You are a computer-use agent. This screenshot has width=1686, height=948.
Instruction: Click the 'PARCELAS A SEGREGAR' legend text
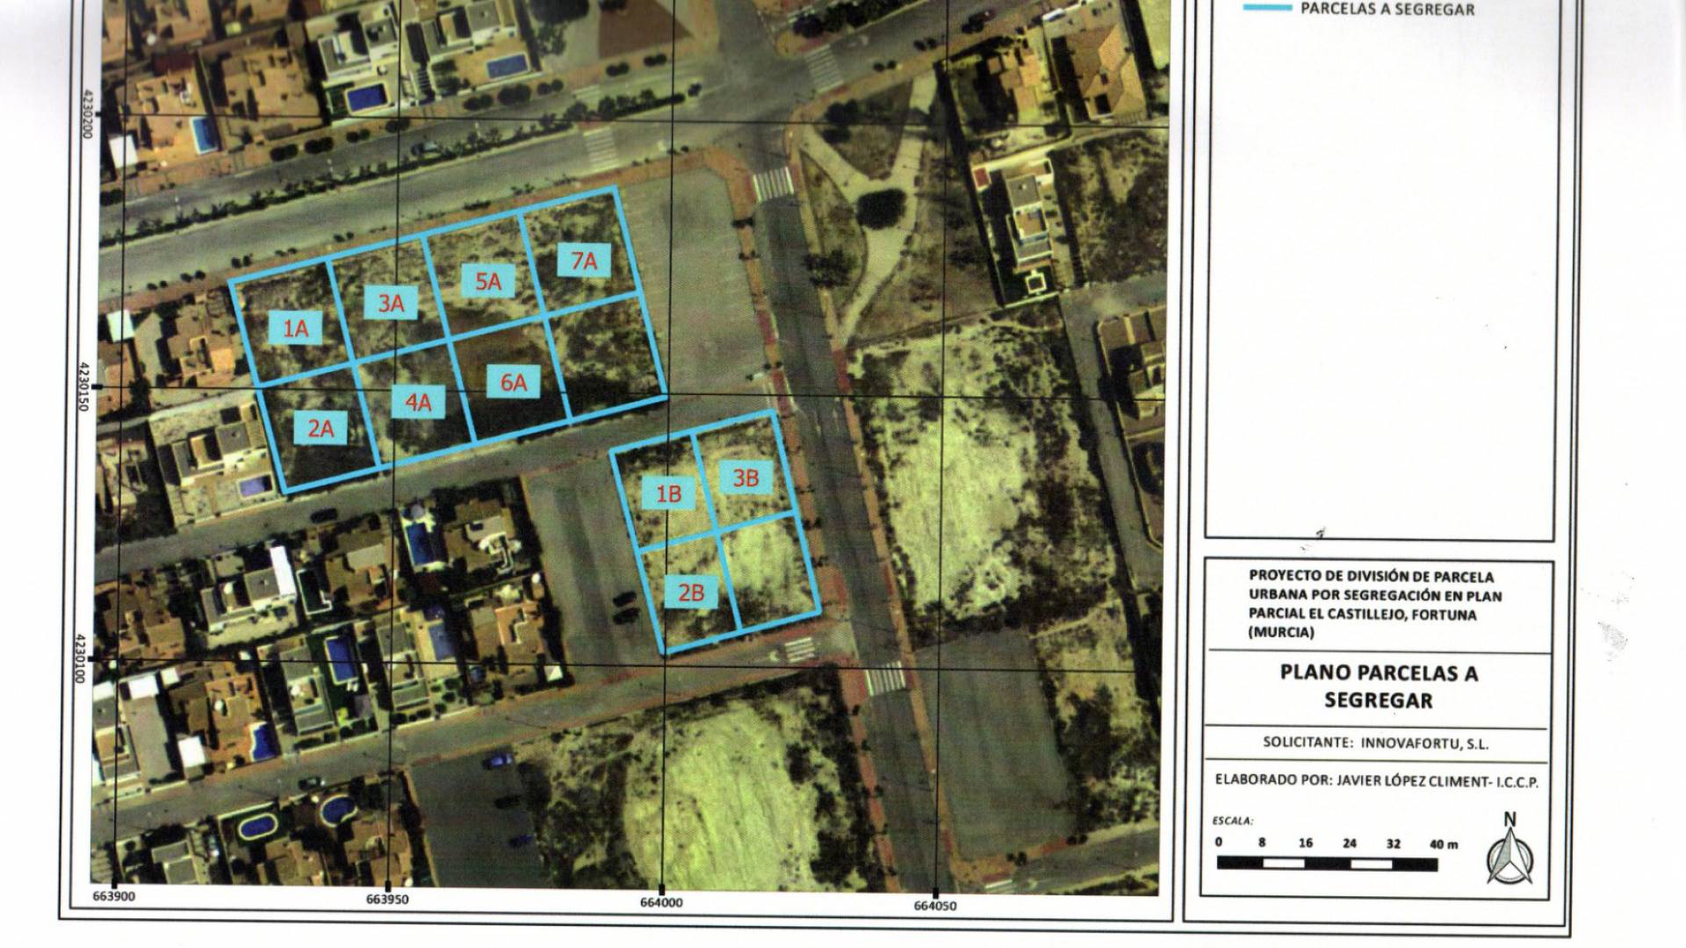(x=1387, y=10)
